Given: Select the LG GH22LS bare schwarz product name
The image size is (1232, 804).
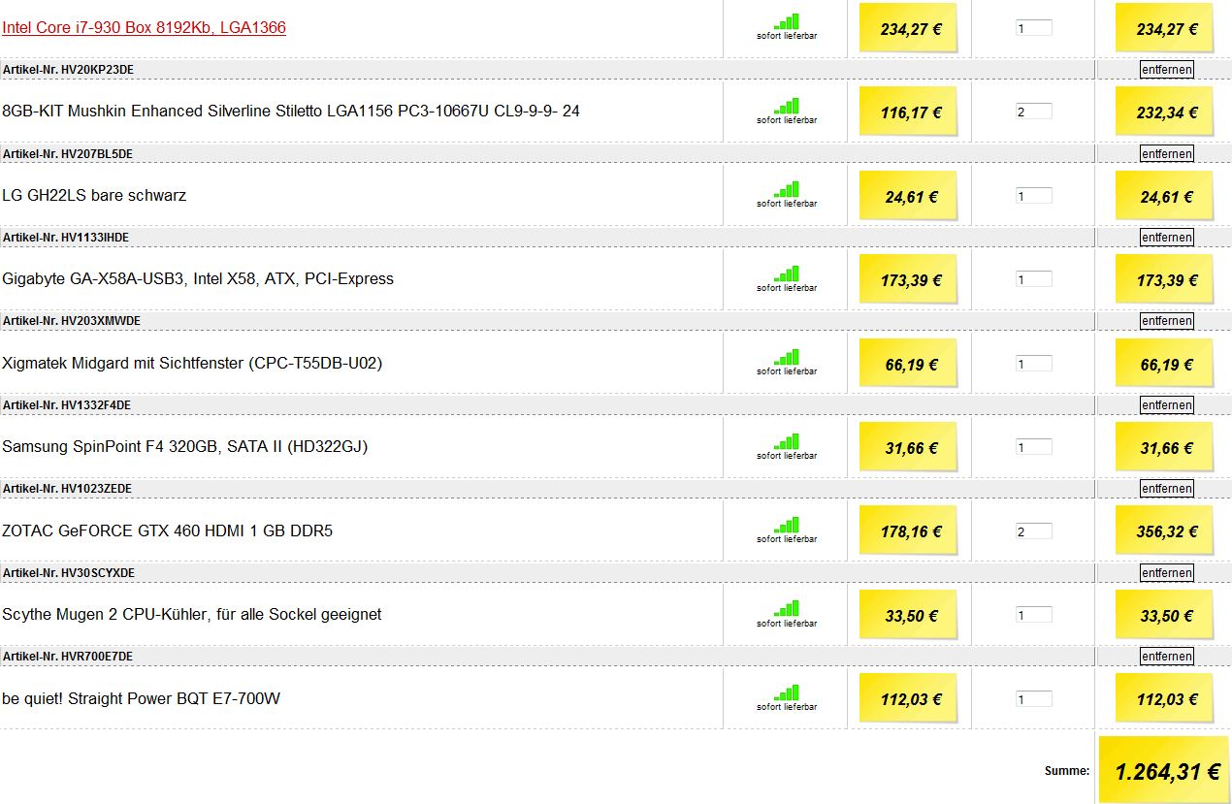Looking at the screenshot, I should 94,195.
